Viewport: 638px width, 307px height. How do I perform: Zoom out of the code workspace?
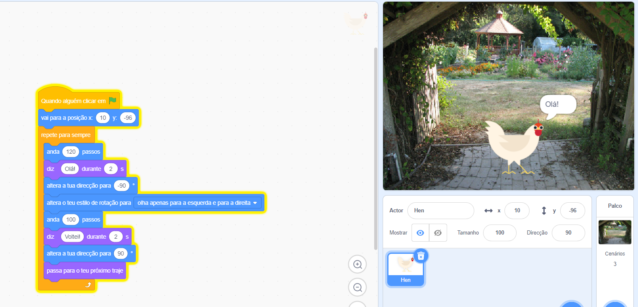pos(358,288)
